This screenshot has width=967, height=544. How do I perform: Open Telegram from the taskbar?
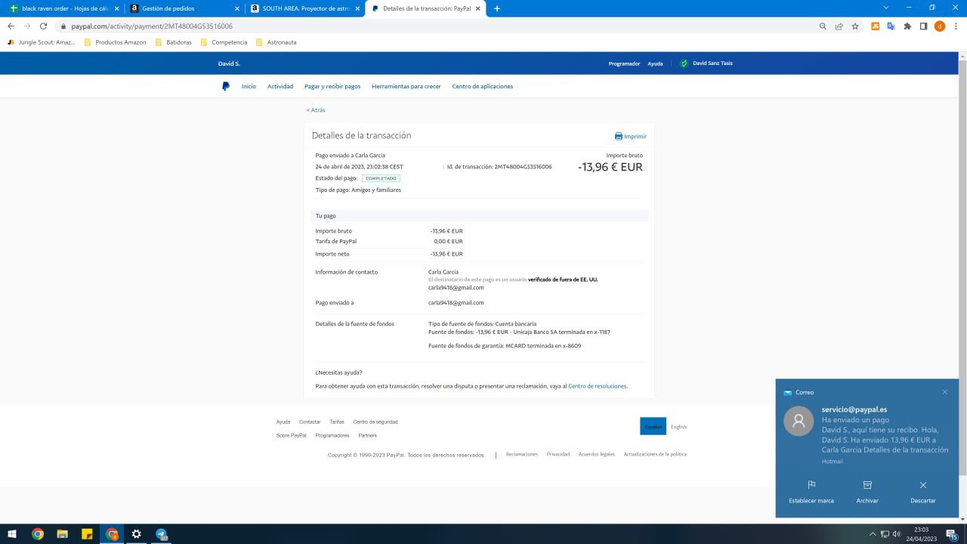[161, 534]
